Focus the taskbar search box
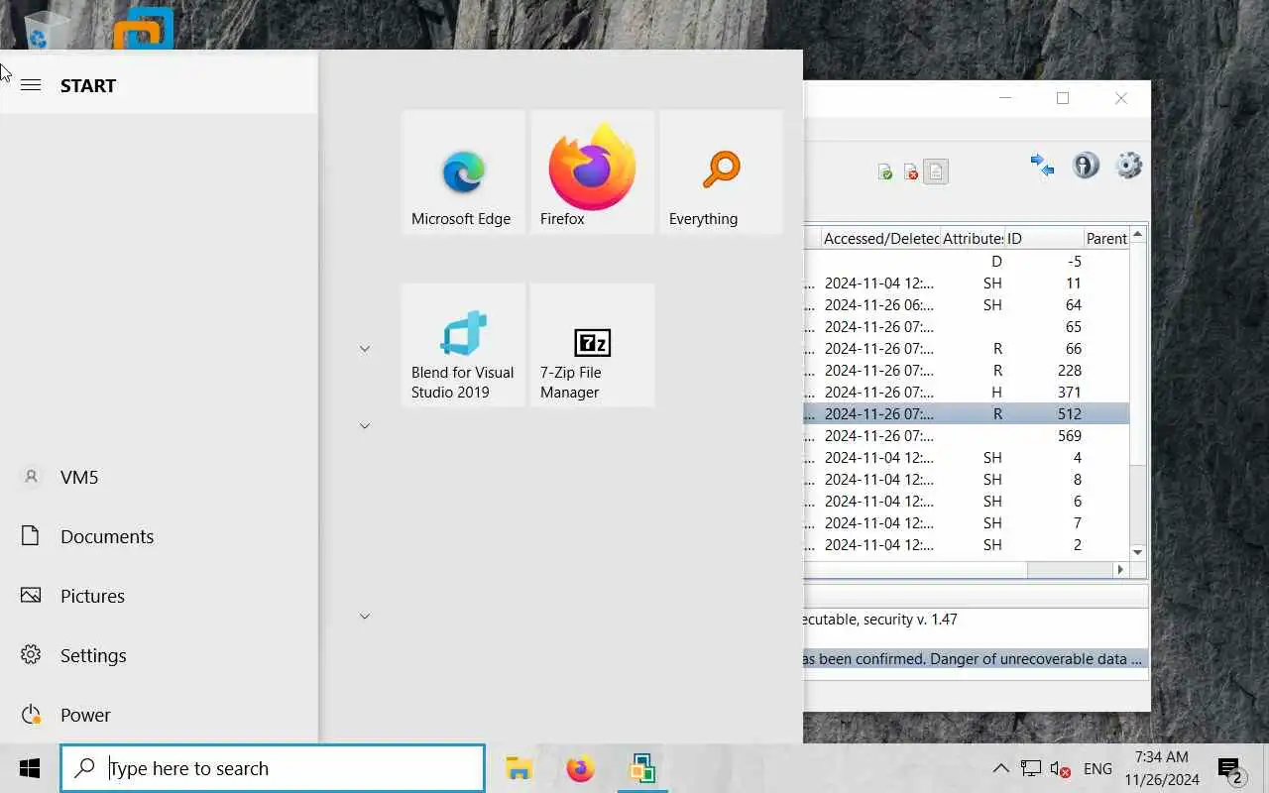 coord(273,768)
